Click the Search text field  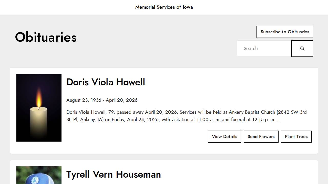(x=264, y=49)
